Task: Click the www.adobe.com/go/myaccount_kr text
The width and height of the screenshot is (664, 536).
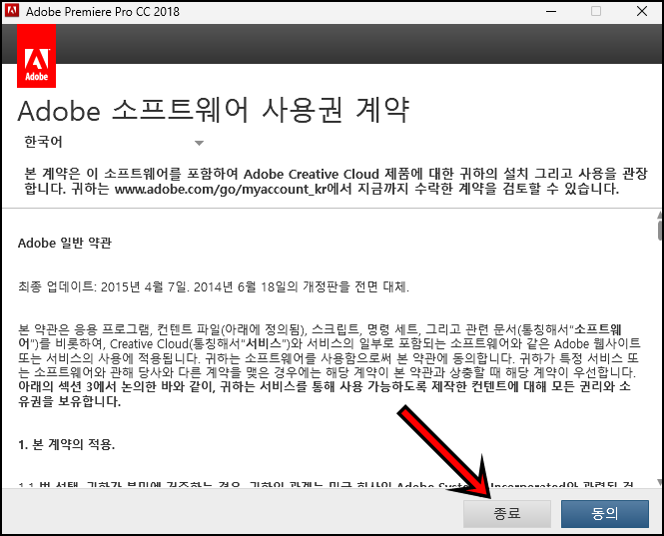Action: [x=221, y=189]
